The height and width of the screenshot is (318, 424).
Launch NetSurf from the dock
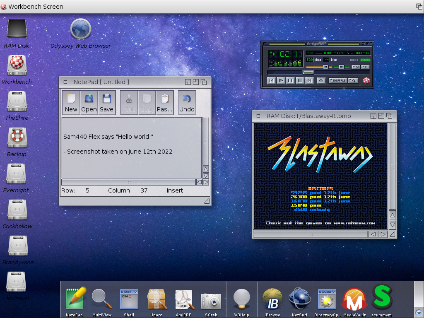pyautogui.click(x=300, y=299)
